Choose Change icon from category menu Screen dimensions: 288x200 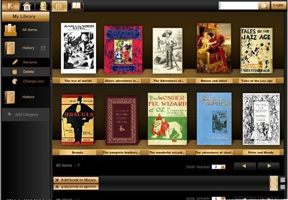coord(26,81)
